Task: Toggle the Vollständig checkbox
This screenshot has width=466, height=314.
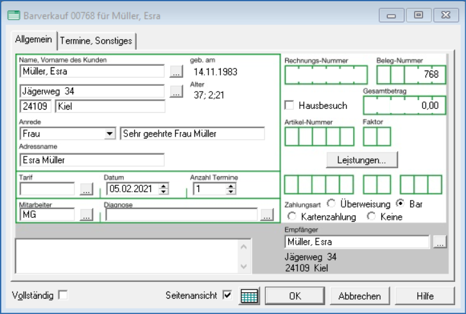Action: click(x=63, y=295)
